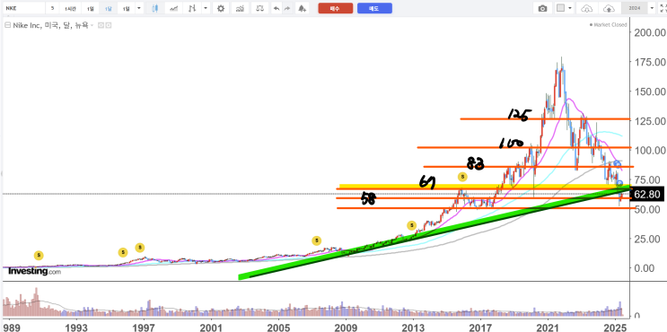The image size is (667, 332).
Task: Click the blue 매도 sell button
Action: 374,8
